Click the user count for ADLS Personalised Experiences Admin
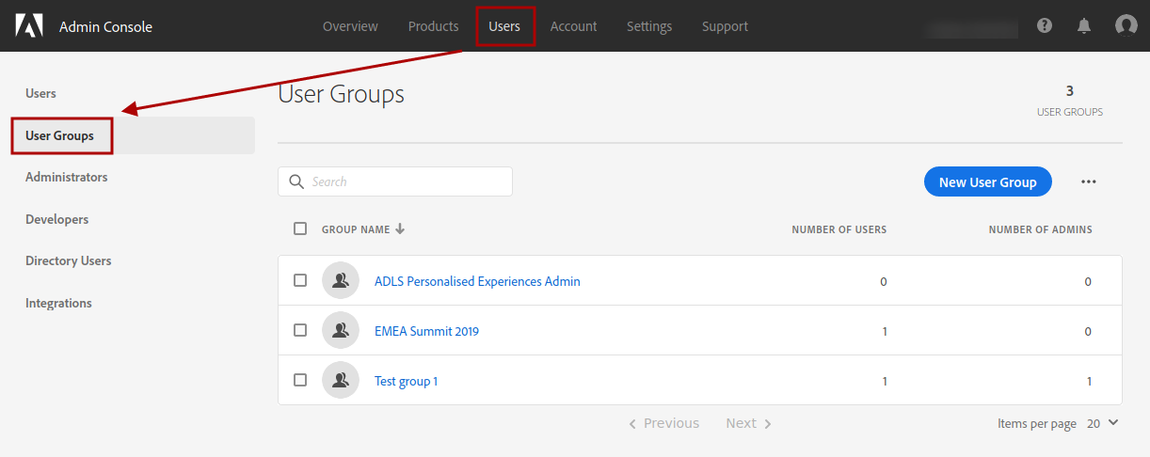 [x=883, y=281]
